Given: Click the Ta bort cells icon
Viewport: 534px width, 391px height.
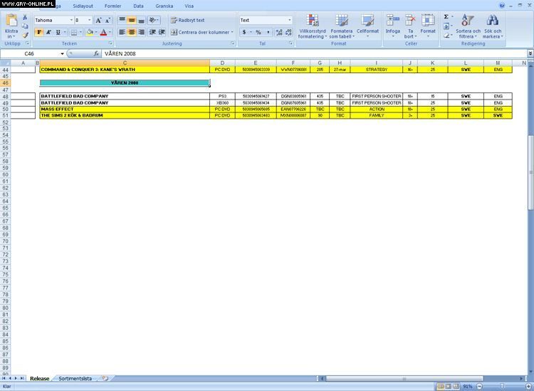Looking at the screenshot, I should pos(411,21).
